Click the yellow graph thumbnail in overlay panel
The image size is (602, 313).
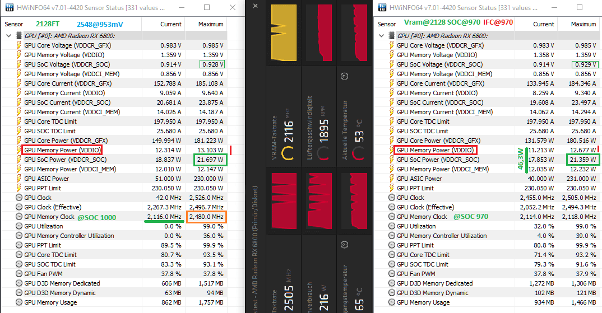[x=284, y=33]
